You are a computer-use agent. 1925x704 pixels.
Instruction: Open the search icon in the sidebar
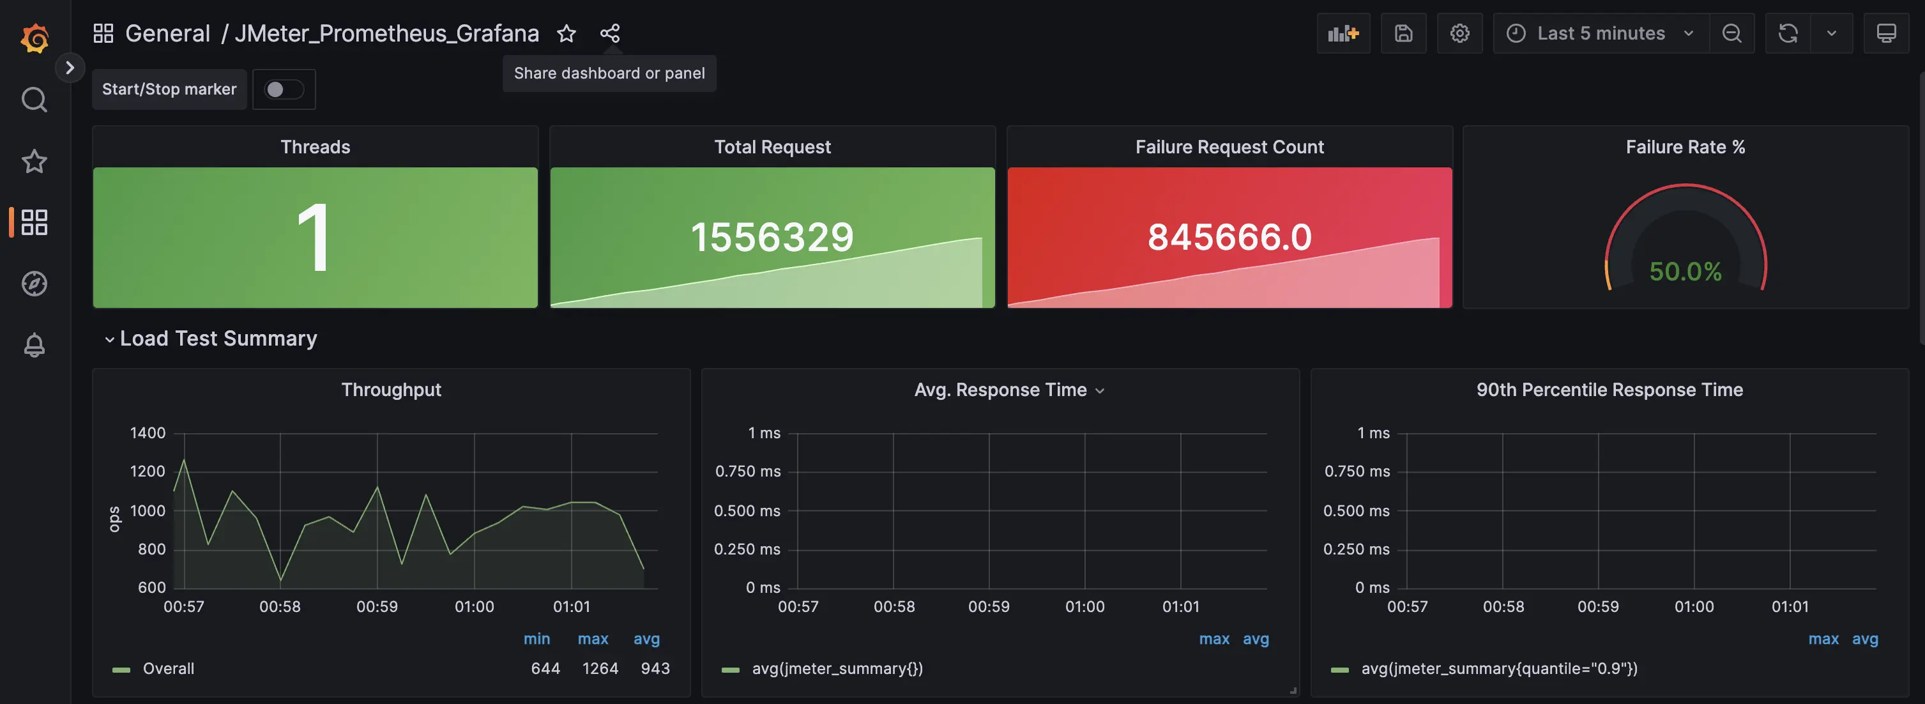point(34,100)
